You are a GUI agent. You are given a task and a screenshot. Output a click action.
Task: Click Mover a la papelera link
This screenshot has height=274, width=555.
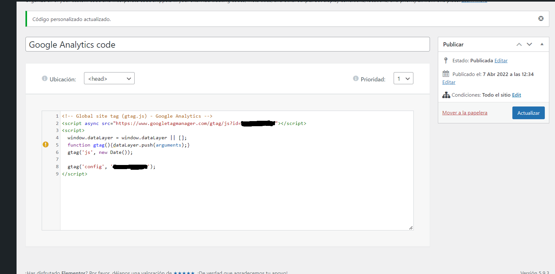coord(465,113)
